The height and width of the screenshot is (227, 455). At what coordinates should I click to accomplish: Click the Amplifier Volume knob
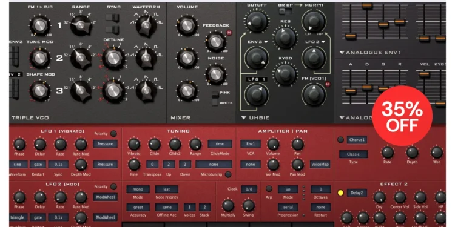click(273, 144)
